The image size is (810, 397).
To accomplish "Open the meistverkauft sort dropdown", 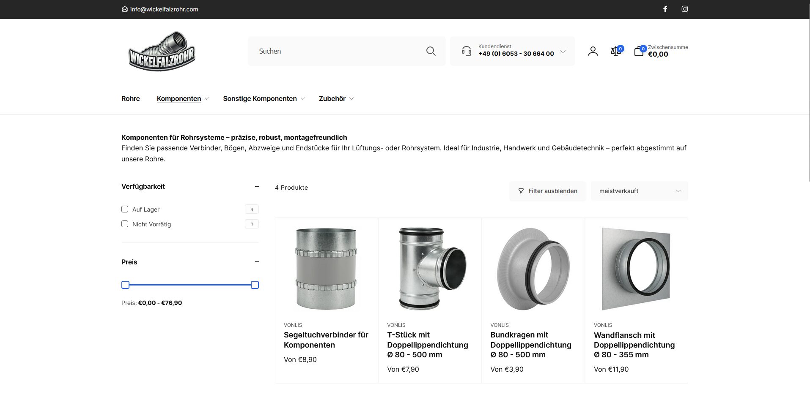I will point(639,191).
